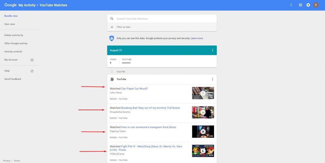
Task: Open Help in the sidebar
Action: pyautogui.click(x=7, y=71)
